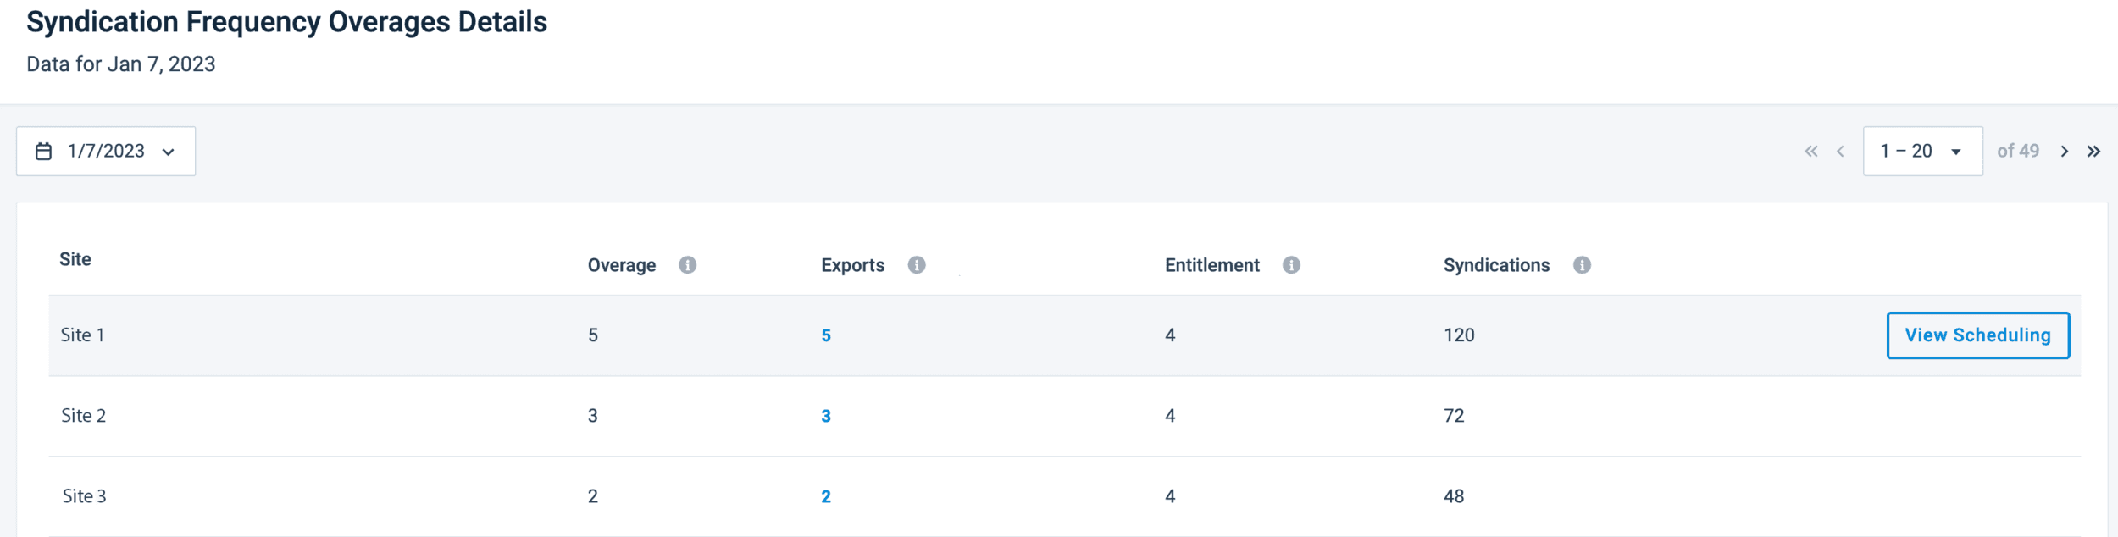Open Site 2 exports link 3
Viewport: 2118px width, 537px height.
[x=825, y=416]
